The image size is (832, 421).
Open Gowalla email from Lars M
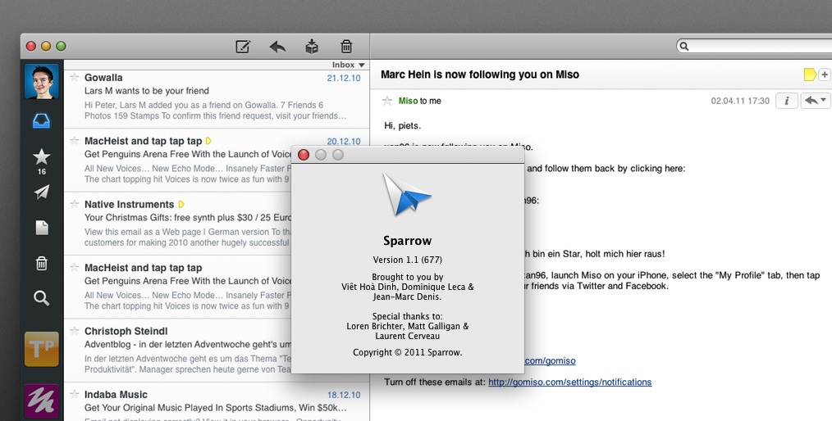point(217,97)
